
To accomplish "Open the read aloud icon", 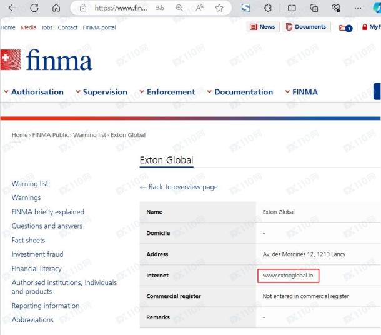I will point(199,8).
